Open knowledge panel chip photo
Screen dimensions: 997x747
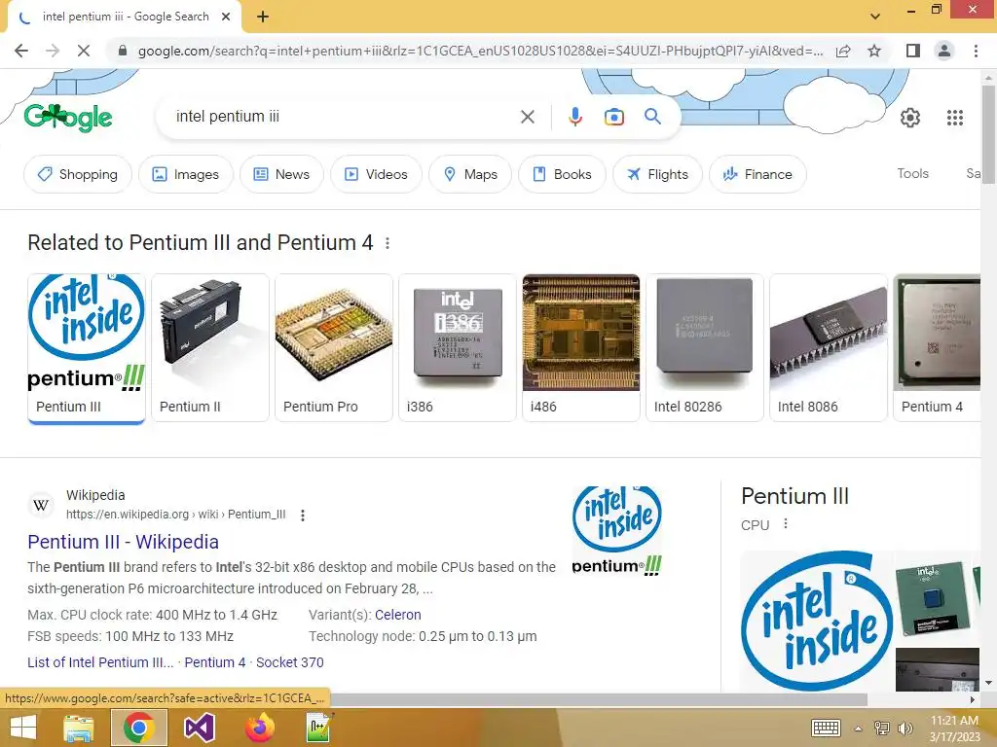tap(933, 598)
